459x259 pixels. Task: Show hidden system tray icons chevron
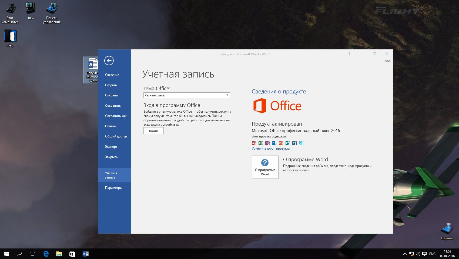(405, 254)
